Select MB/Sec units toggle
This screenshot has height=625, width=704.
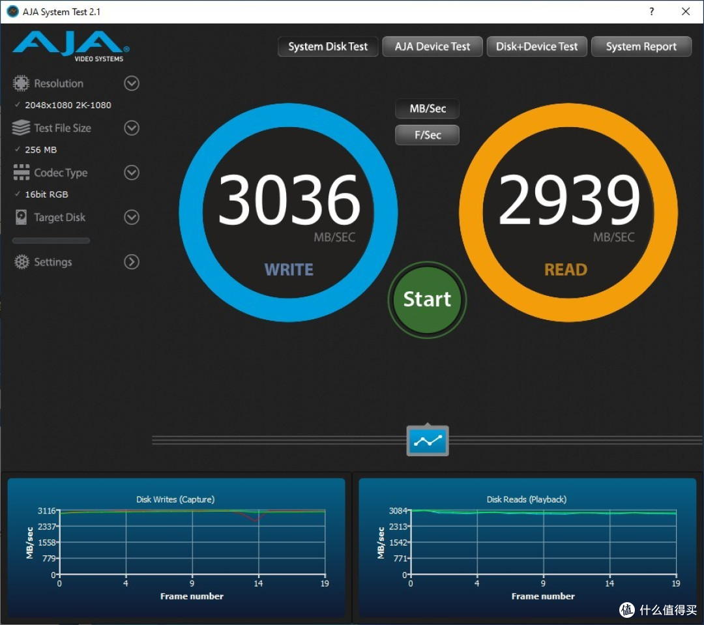(428, 109)
